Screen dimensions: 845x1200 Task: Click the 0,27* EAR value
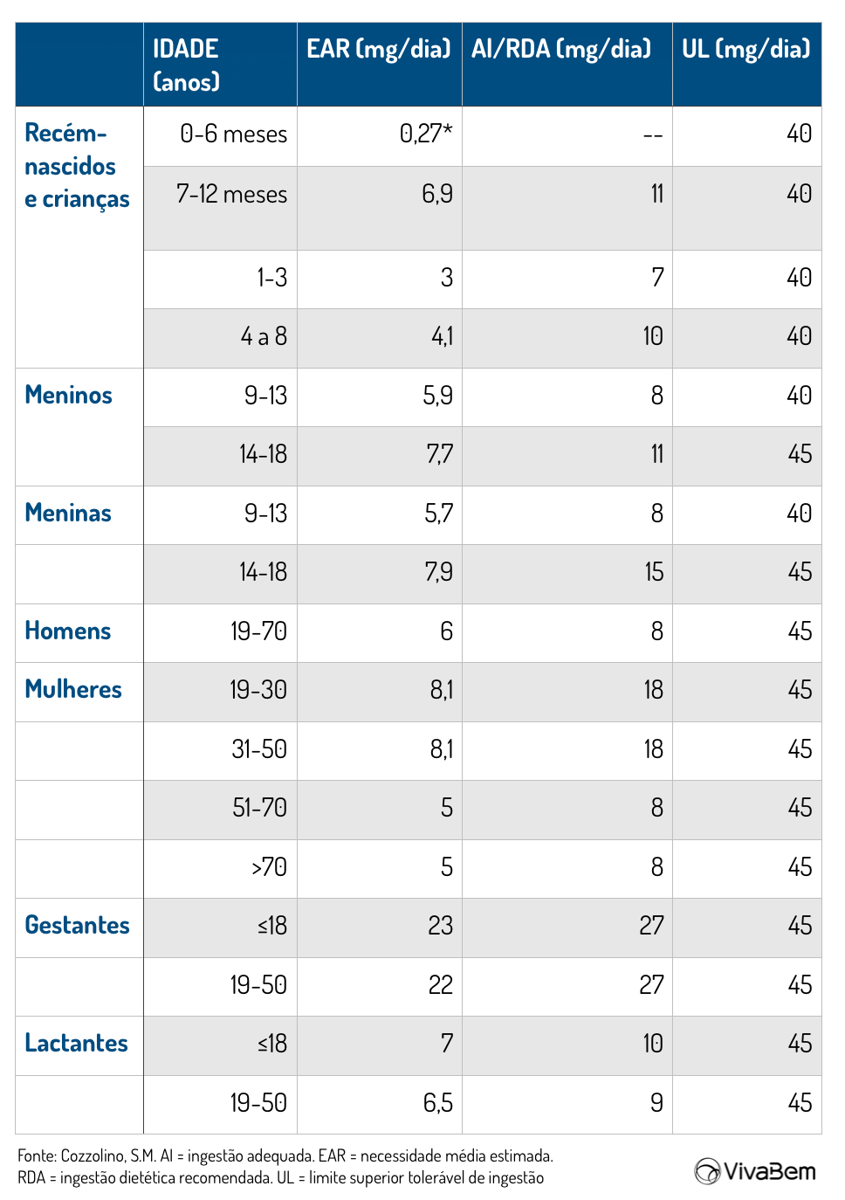(x=426, y=134)
